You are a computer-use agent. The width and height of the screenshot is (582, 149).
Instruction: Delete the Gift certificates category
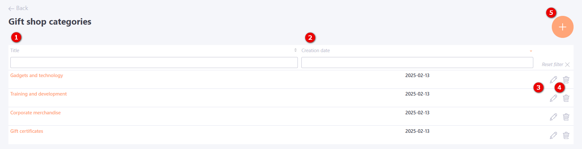(566, 135)
